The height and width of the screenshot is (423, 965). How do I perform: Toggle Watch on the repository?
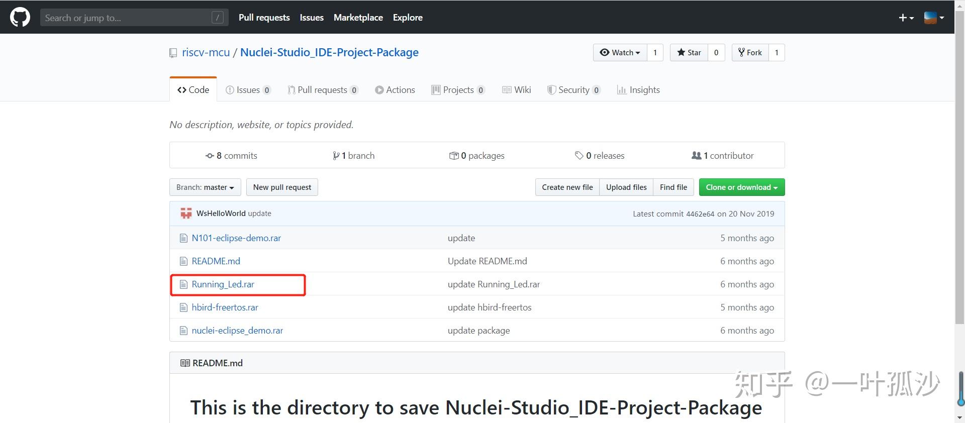(620, 53)
